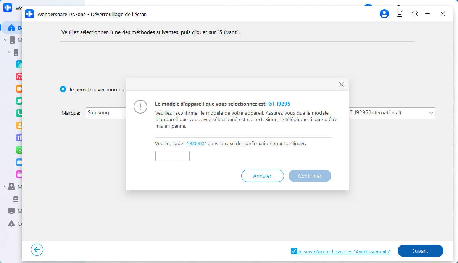Viewport: 458px width, 263px height.
Task: Collapse the first device group chevron in sidebar
Action: click(x=5, y=40)
